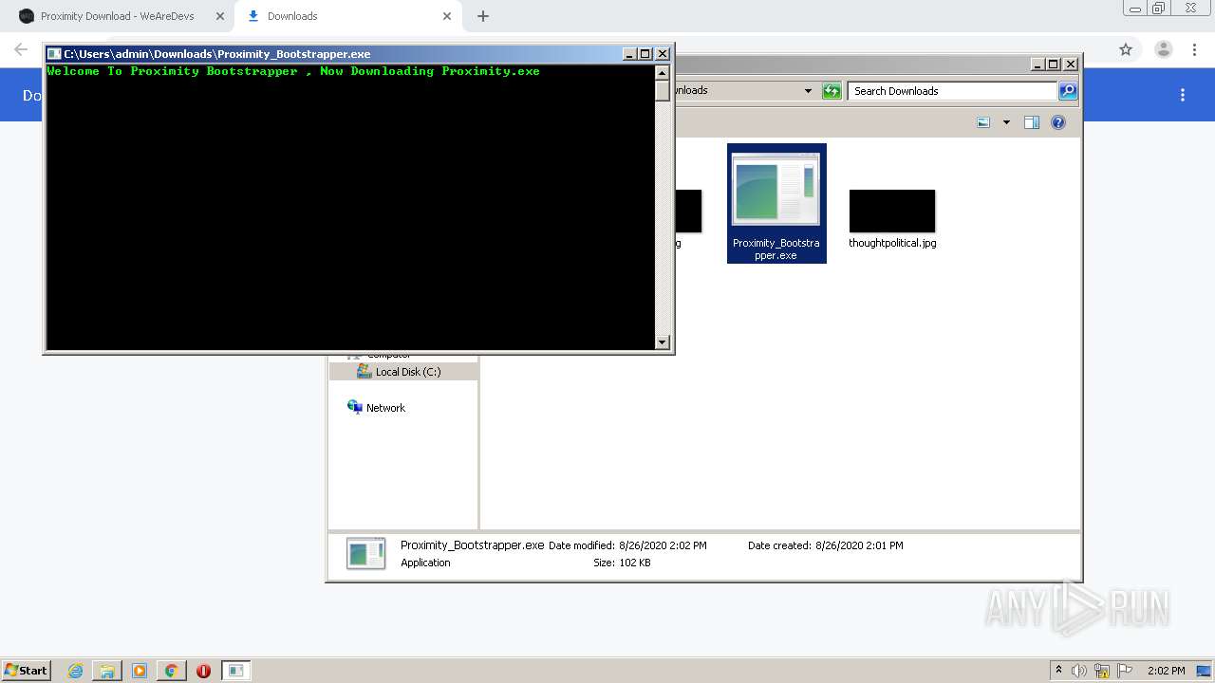Click the Proximity_Bootstrapper.exe details pane icon
1215x683 pixels.
click(365, 553)
